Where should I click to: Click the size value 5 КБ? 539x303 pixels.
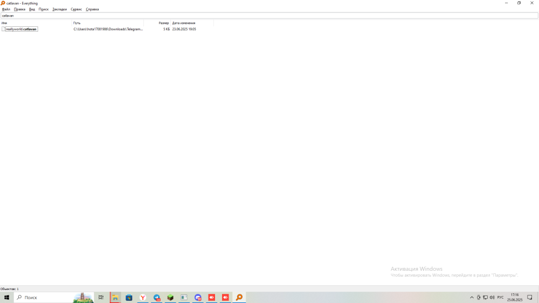(x=167, y=29)
